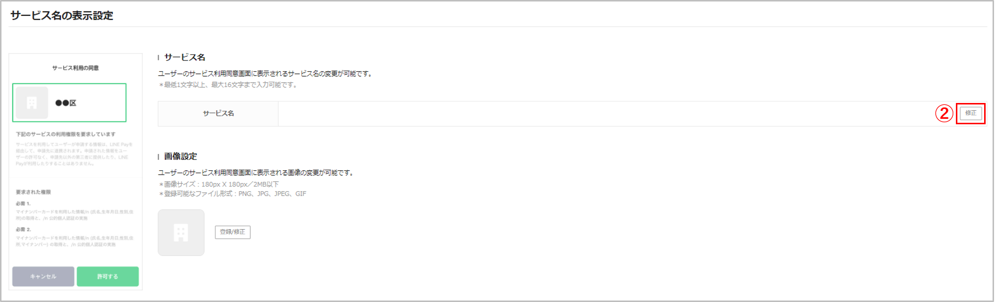Click the large building placeholder image
Image resolution: width=999 pixels, height=302 pixels.
181,232
